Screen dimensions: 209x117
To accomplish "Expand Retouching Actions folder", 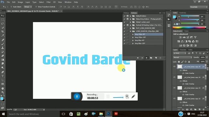I will 131,19.
